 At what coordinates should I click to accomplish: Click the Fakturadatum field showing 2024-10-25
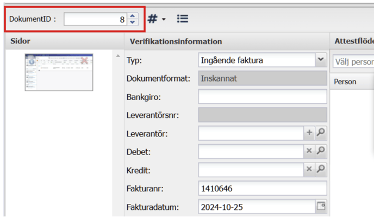click(x=257, y=207)
